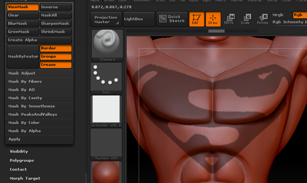Apply SharpenMask to the mask

point(56,24)
